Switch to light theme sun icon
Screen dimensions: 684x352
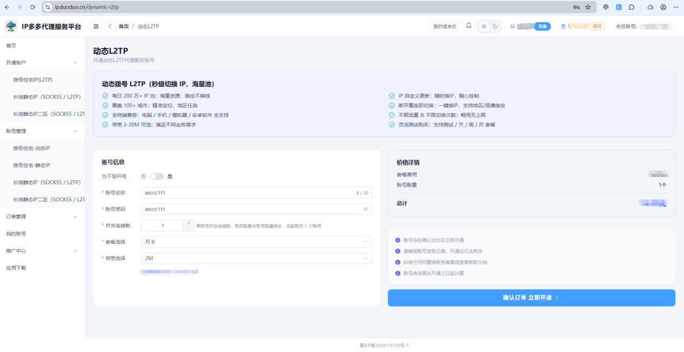tap(484, 26)
